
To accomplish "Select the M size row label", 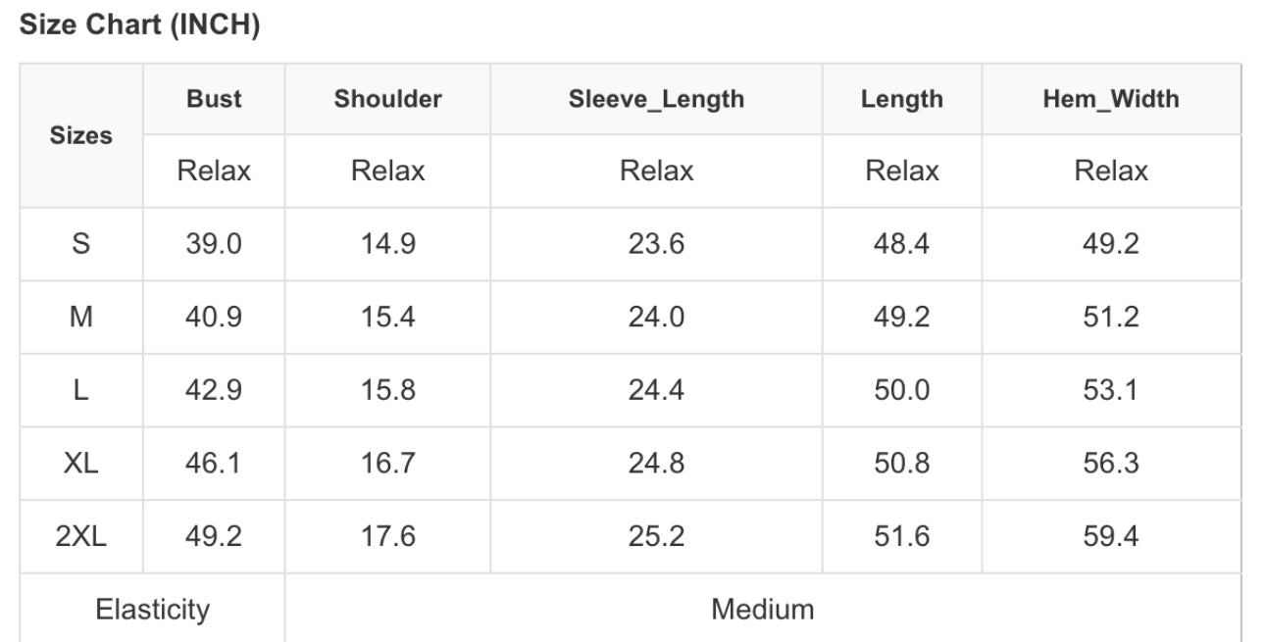I will tap(81, 318).
